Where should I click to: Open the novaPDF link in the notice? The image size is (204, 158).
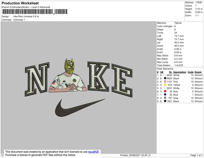pos(93,152)
